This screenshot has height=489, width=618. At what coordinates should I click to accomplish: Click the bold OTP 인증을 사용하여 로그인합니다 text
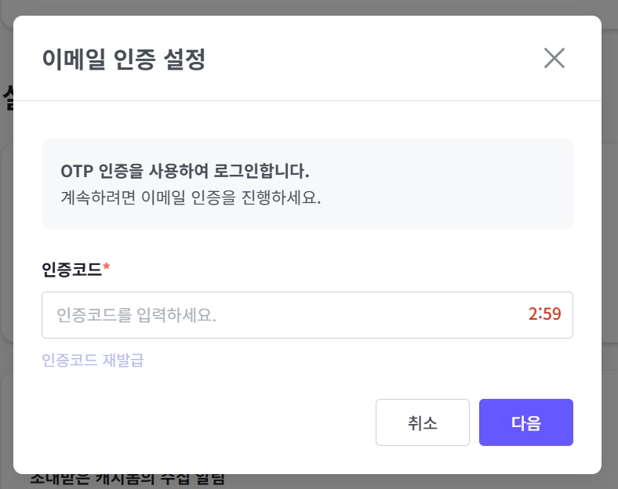(185, 171)
